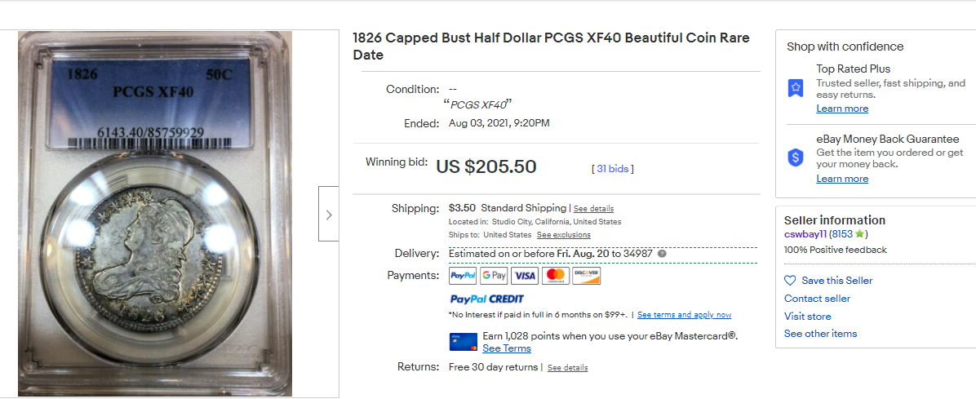Click the Discover card icon
Viewport: 976px width, 399px height.
586,276
